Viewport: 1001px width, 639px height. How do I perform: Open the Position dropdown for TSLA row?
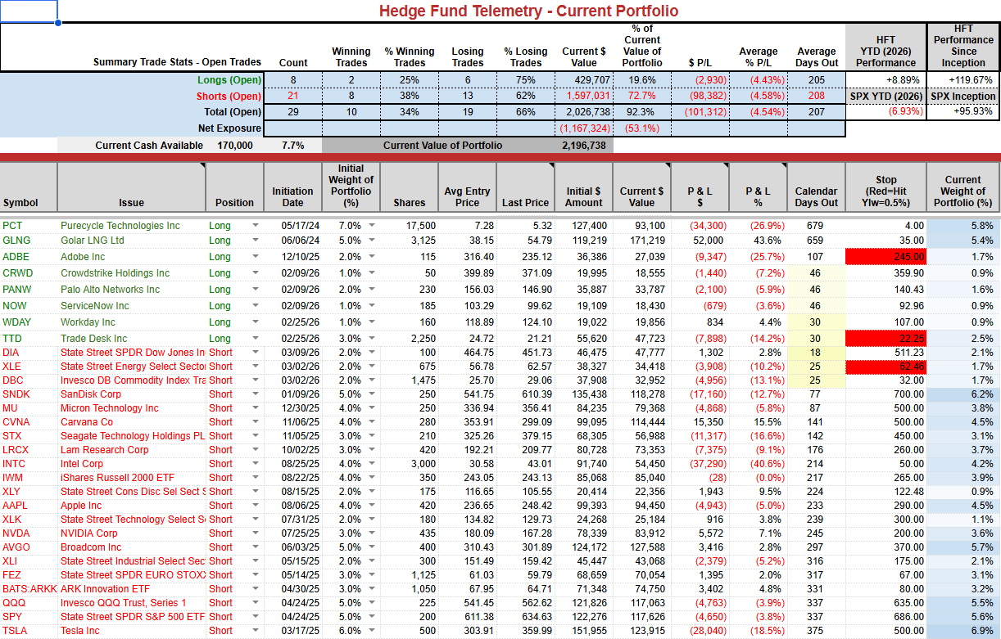(255, 631)
